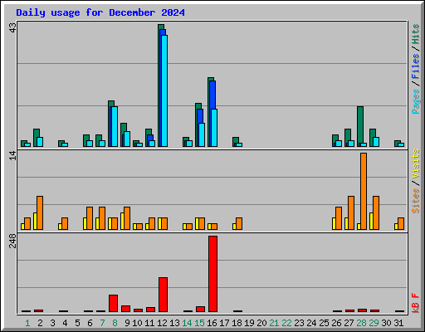This screenshot has width=425, height=332.
Task: Click day label '16' on x-axis
Action: (212, 323)
